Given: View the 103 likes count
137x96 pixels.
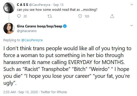Looking at the screenshot, I should point(87,16).
